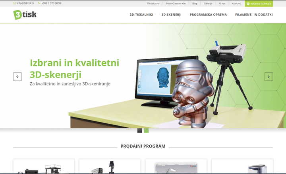Click the stormtrooper figure in the banner
286x174 pixels.
tap(192, 94)
